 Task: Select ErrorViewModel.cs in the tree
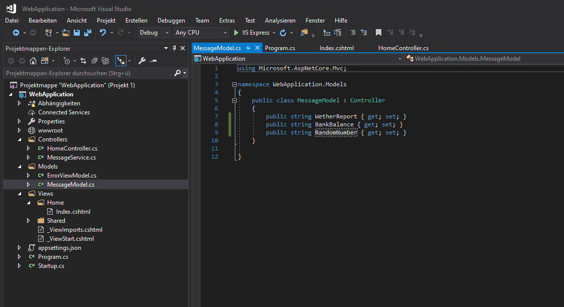click(x=72, y=176)
